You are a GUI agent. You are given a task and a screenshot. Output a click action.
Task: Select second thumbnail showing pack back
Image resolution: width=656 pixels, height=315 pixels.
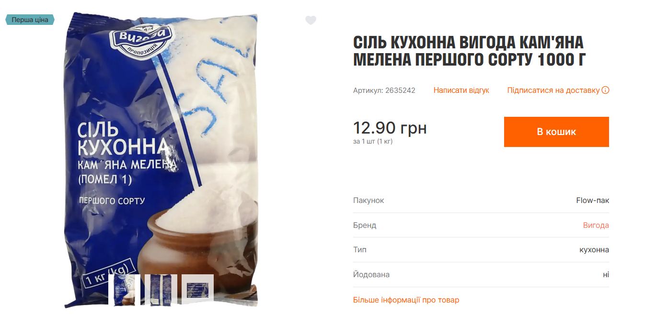pos(161,290)
